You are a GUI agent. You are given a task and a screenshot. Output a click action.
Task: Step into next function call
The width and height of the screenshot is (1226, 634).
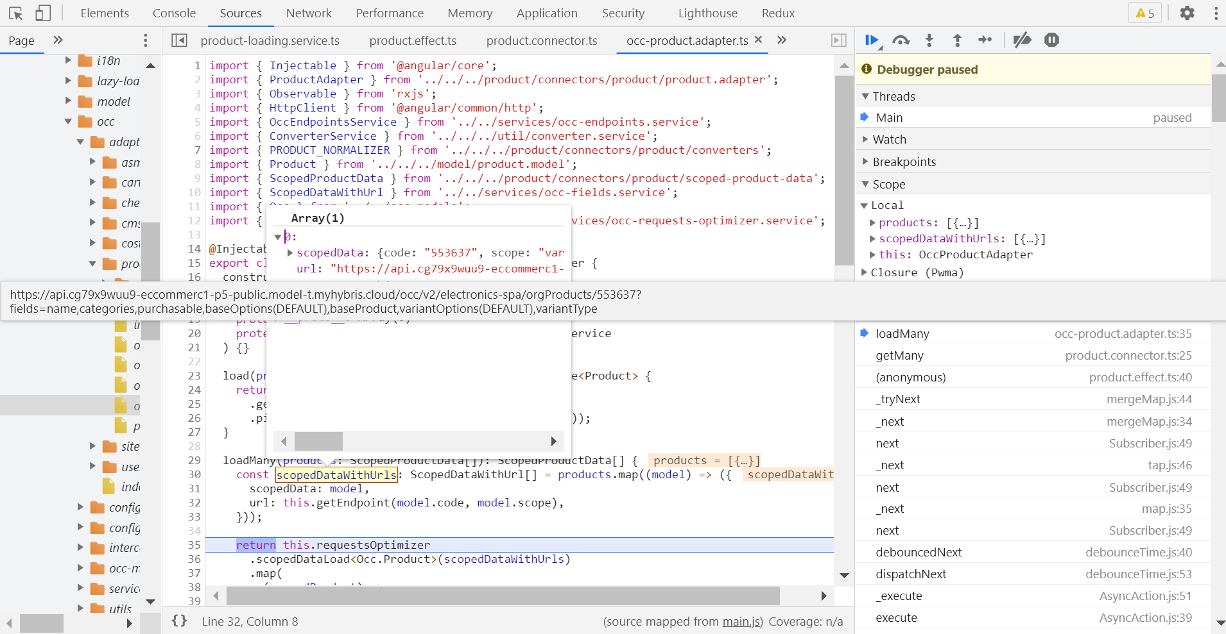(929, 40)
